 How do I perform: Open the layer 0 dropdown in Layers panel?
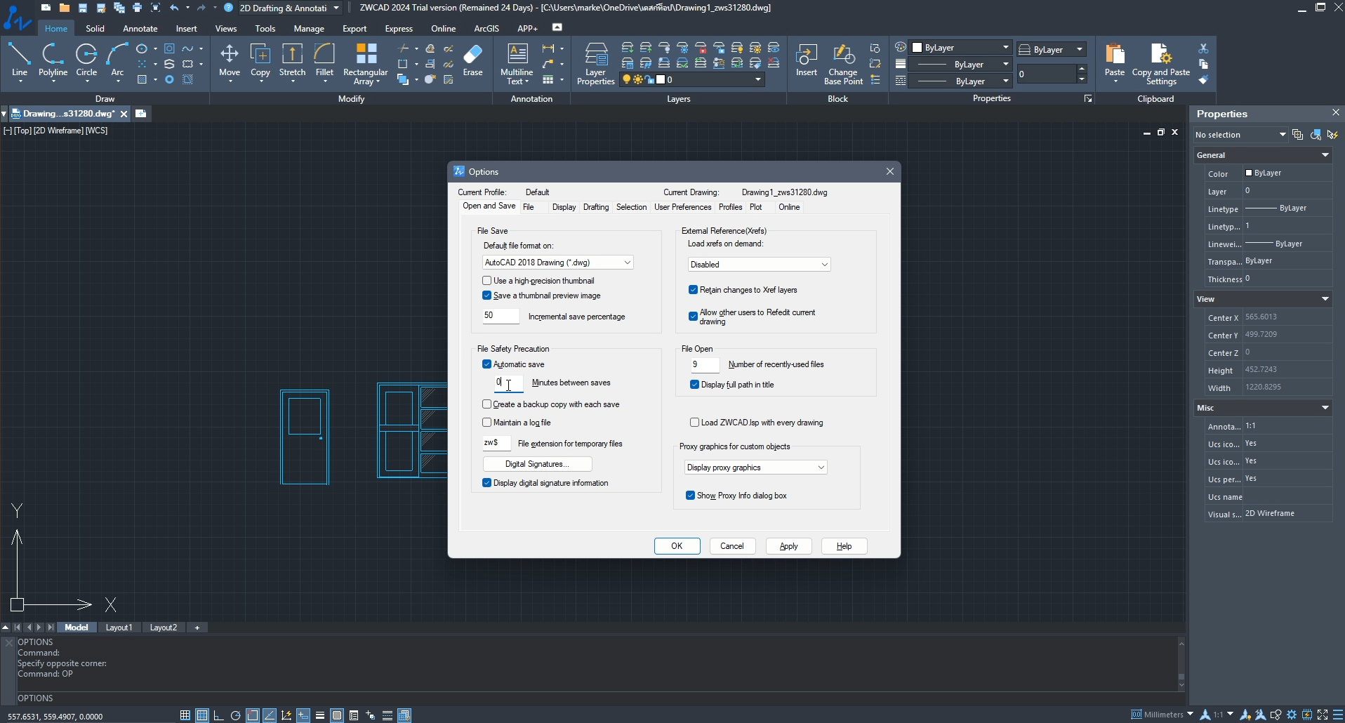[x=692, y=80]
